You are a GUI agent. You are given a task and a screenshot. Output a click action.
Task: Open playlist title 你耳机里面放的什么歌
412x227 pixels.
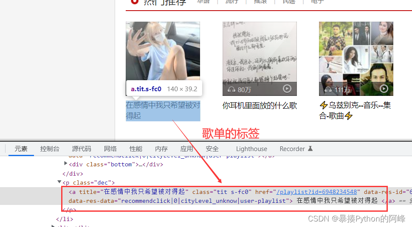click(260, 106)
